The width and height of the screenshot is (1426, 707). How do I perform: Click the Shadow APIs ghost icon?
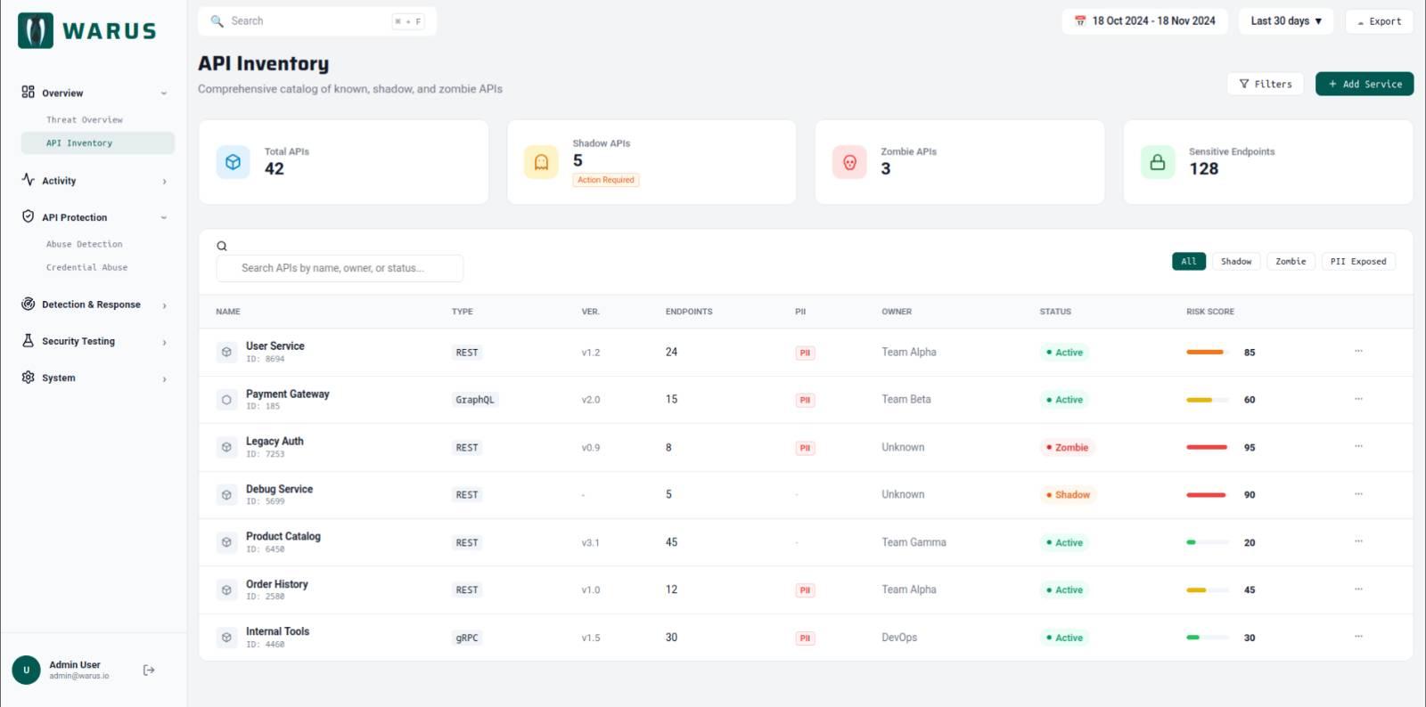click(541, 162)
